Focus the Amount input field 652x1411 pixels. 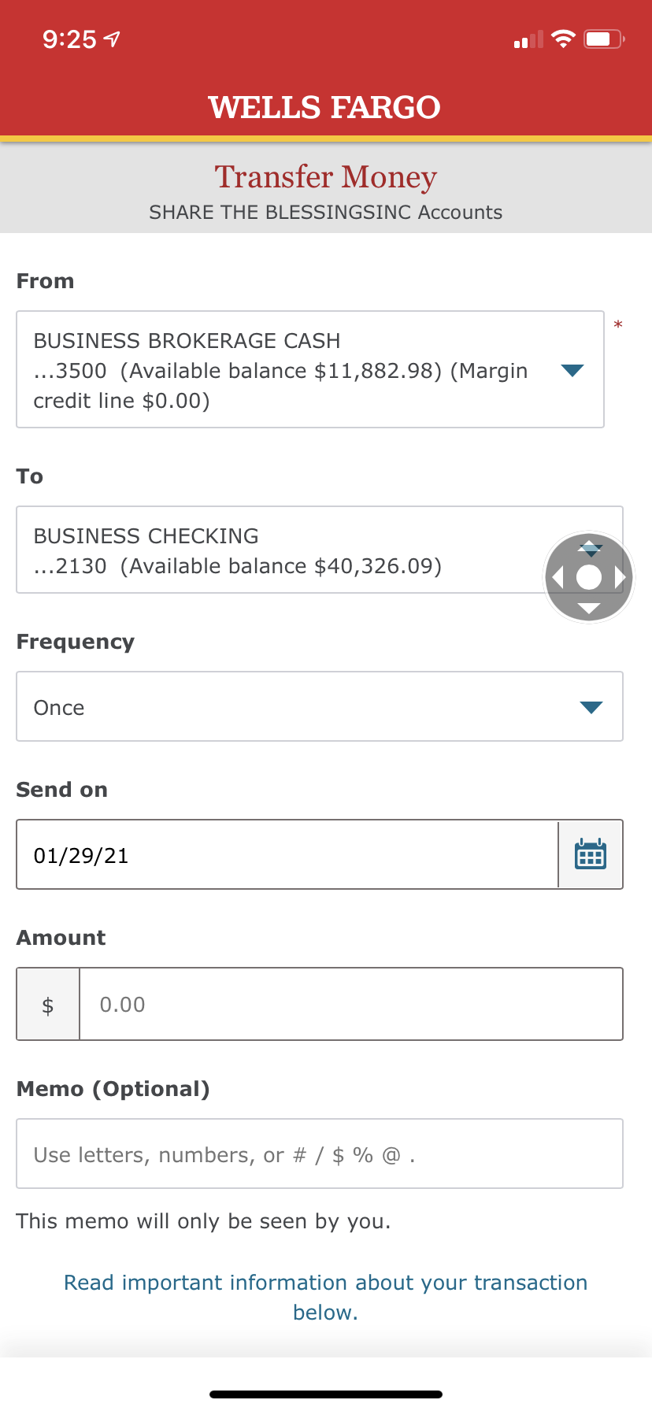[x=350, y=1005]
